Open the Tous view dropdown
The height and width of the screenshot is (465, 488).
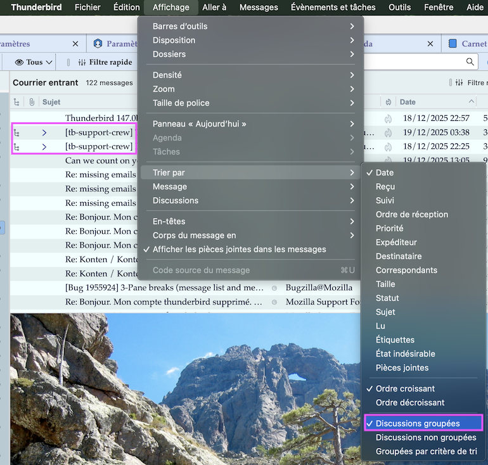pos(34,62)
